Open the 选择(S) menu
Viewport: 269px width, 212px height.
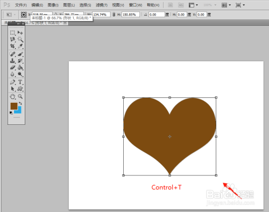85,5
